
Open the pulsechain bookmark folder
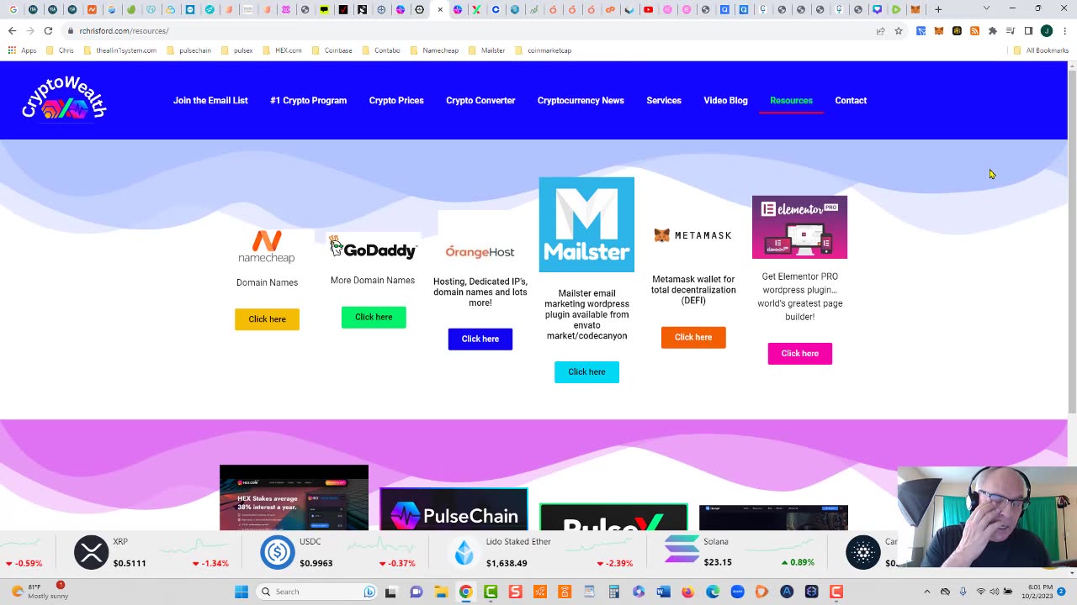(x=189, y=50)
